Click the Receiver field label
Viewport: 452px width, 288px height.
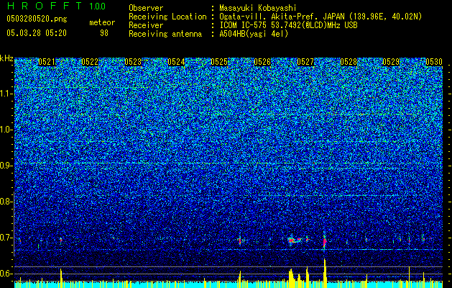click(x=146, y=25)
